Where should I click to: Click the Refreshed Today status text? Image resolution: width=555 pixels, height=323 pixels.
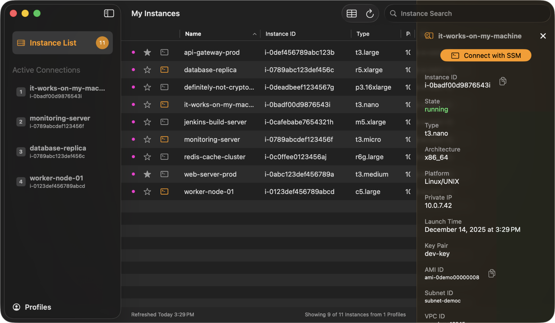tap(162, 314)
